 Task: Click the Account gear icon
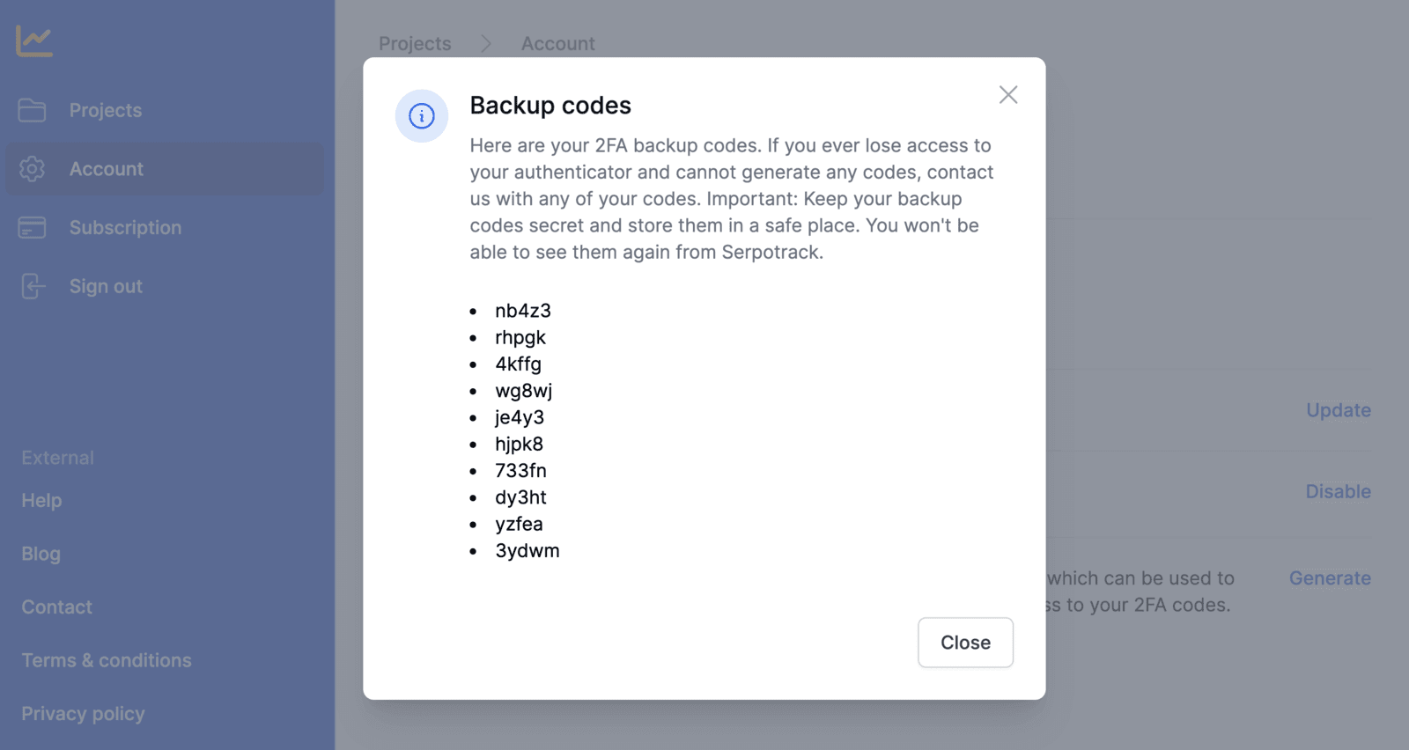click(32, 169)
